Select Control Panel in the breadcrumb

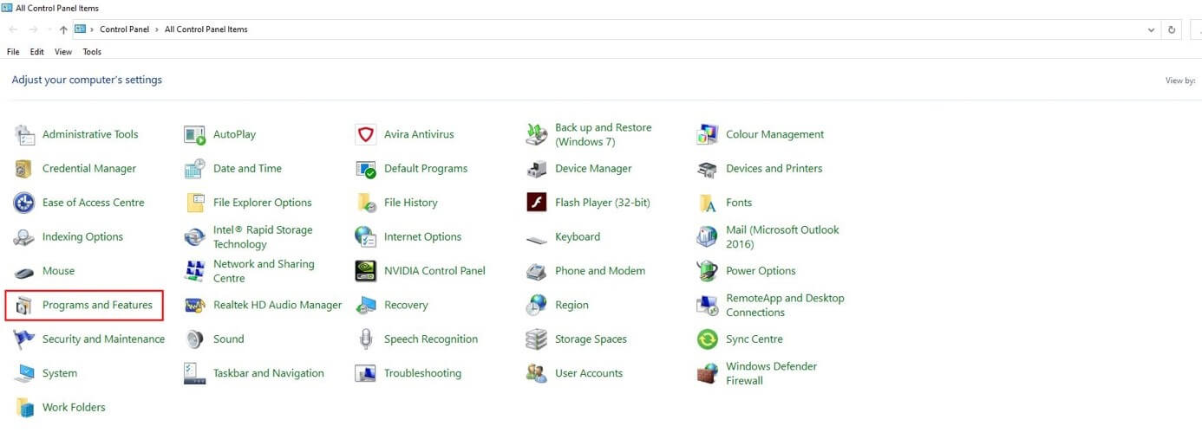[x=125, y=29]
